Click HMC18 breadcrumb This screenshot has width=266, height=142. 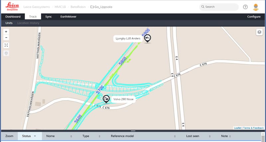[x=60, y=7]
